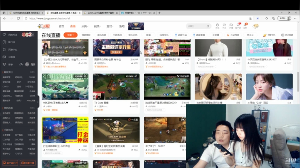This screenshot has width=300, height=168.
Task: Expand 全部 next to 单机热游 sidebar section
Action: point(32,108)
